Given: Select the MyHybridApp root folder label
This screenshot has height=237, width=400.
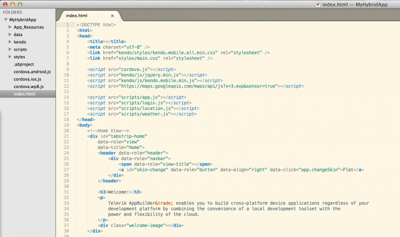Looking at the screenshot, I should pyautogui.click(x=23, y=19).
